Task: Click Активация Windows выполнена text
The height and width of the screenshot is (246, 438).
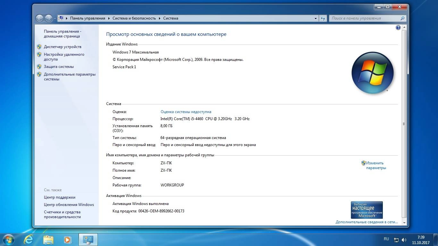Action: tap(140, 204)
